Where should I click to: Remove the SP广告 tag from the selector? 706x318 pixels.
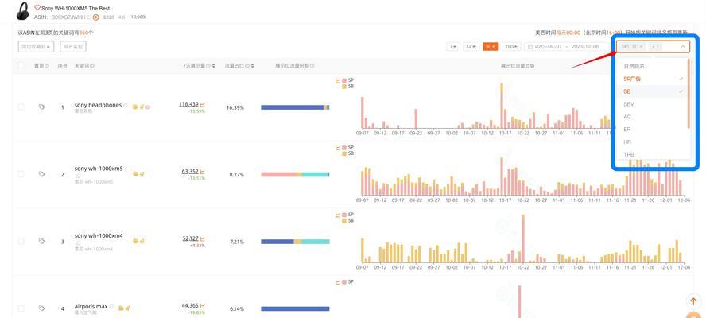641,46
